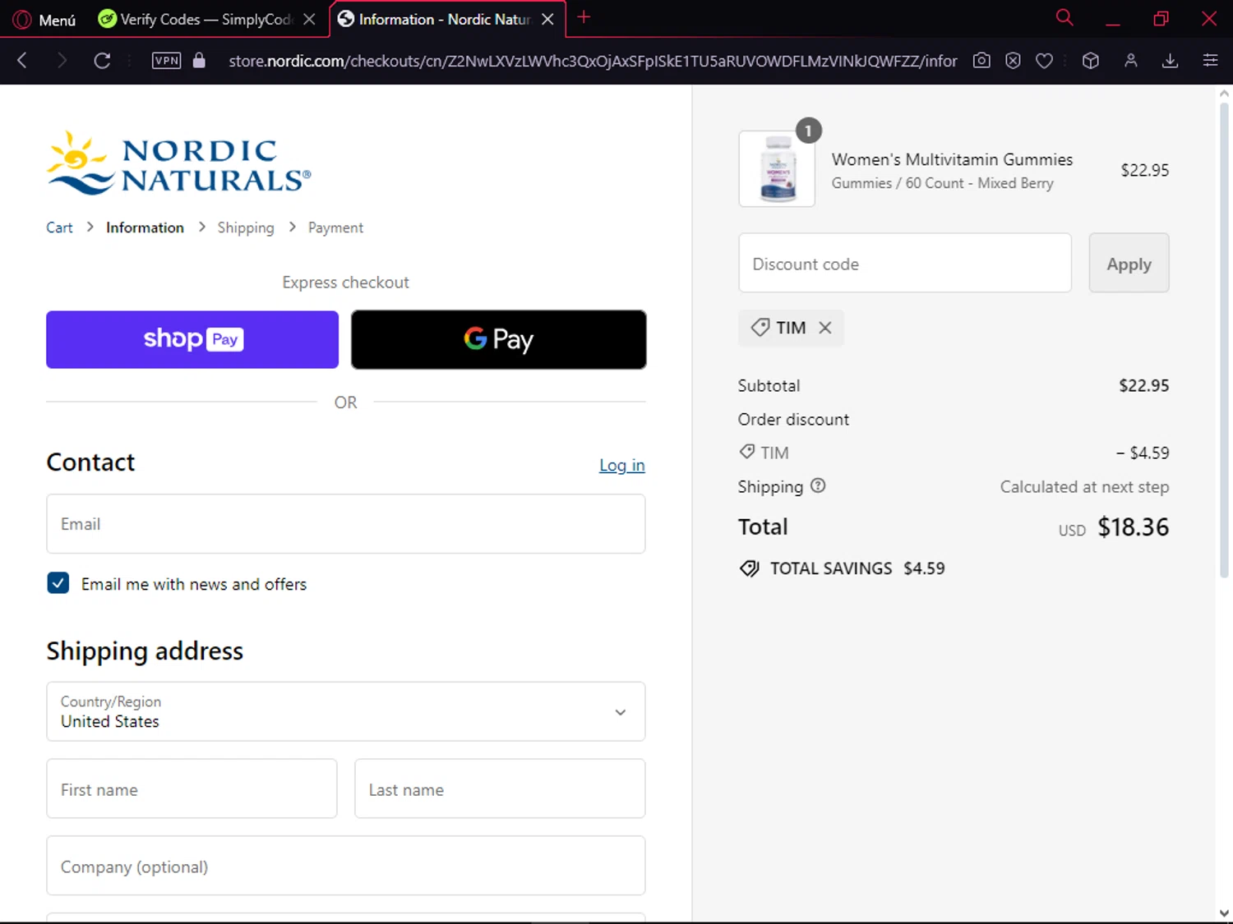Toggle the VPN badge

(x=166, y=60)
